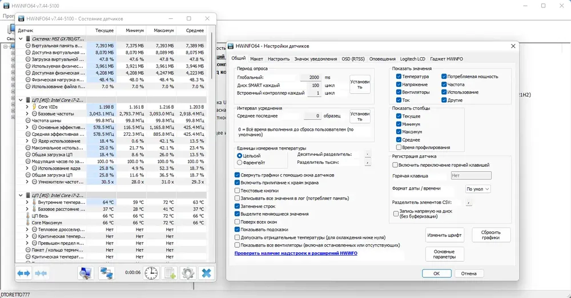The image size is (571, 298).
Task: Click the Изменить шрифт button
Action: (x=444, y=235)
